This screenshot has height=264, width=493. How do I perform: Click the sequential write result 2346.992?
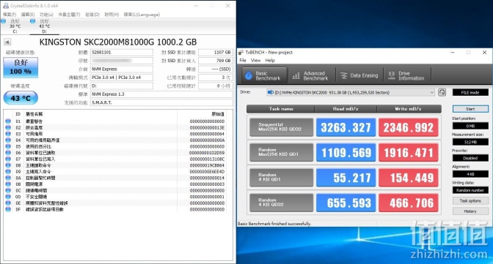click(x=408, y=127)
